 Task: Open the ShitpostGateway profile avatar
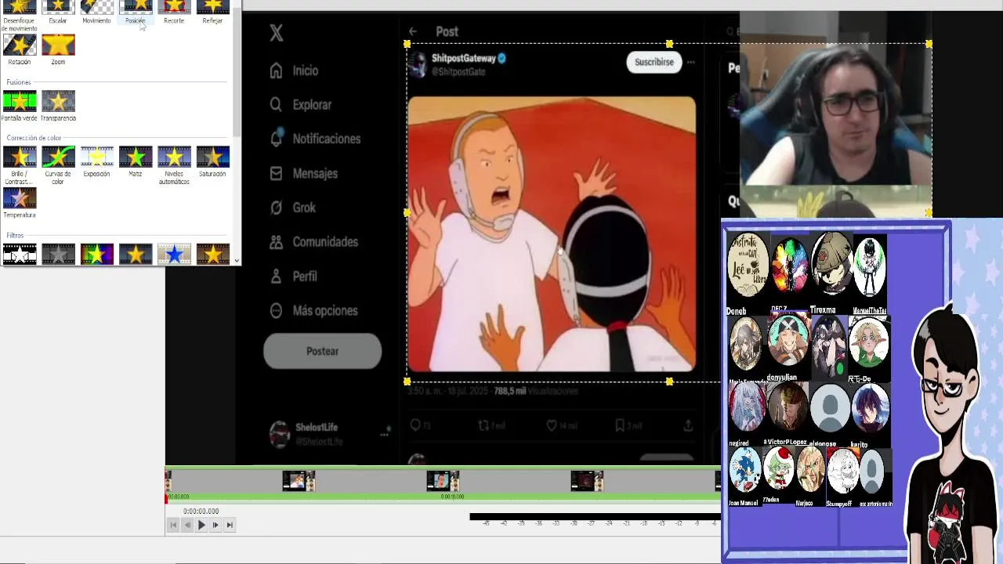(418, 63)
